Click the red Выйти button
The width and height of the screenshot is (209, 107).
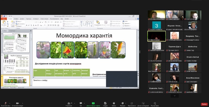[x=204, y=104]
